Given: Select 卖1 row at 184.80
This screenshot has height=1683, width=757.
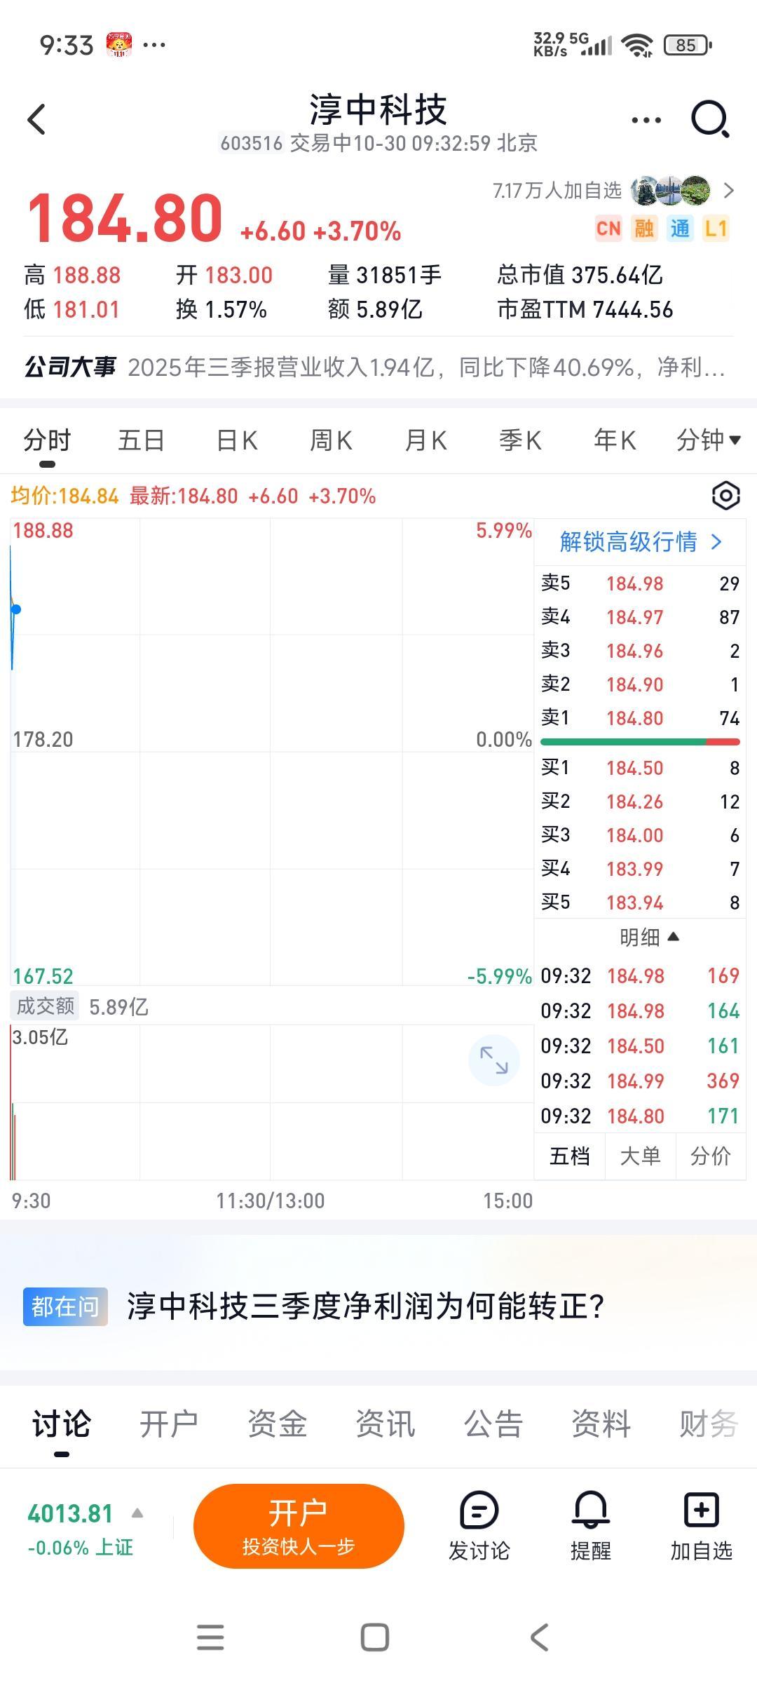Looking at the screenshot, I should click(x=640, y=718).
